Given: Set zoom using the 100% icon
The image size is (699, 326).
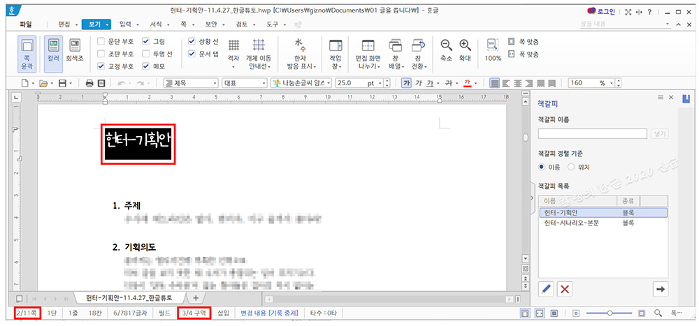Looking at the screenshot, I should pyautogui.click(x=493, y=50).
